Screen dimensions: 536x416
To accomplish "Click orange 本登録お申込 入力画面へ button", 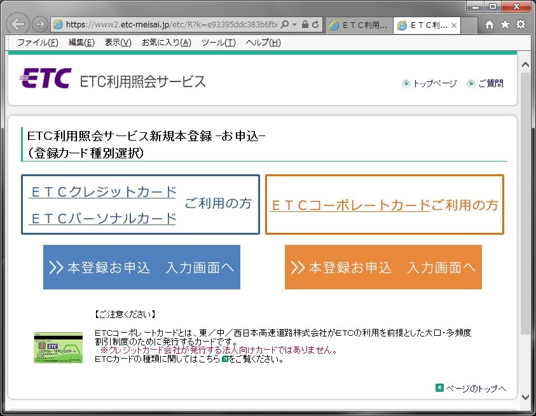I will click(383, 267).
